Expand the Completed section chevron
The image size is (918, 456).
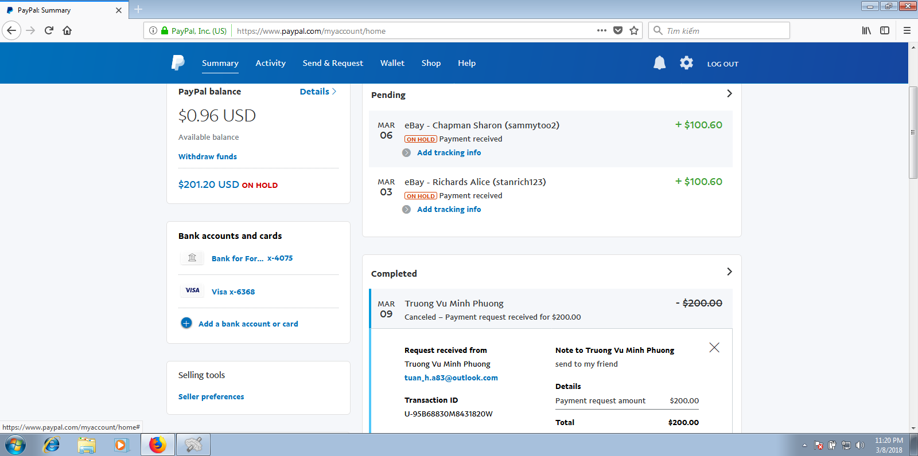tap(729, 272)
